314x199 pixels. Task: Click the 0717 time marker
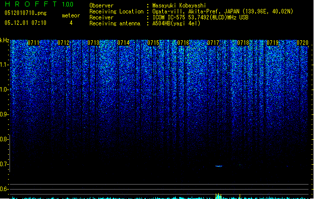tap(213, 43)
